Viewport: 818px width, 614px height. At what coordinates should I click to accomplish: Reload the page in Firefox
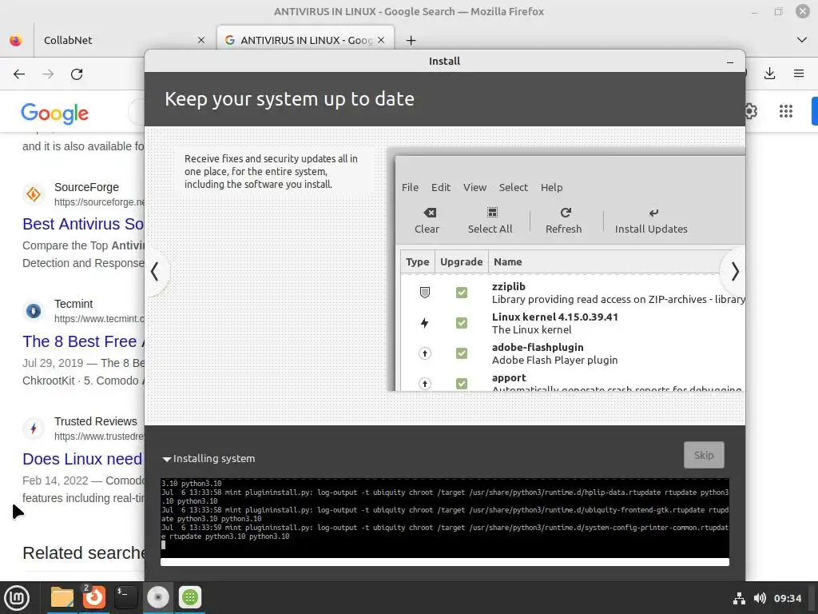77,74
